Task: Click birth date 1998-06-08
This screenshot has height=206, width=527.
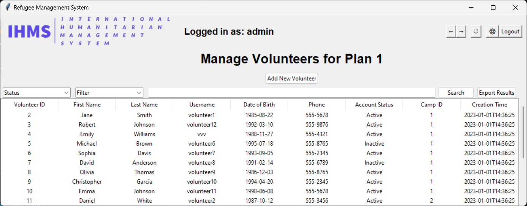Action: coord(259,191)
